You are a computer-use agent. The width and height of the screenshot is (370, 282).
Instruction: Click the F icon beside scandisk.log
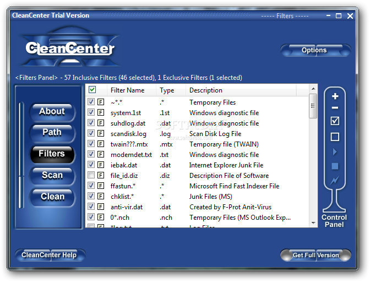point(101,133)
